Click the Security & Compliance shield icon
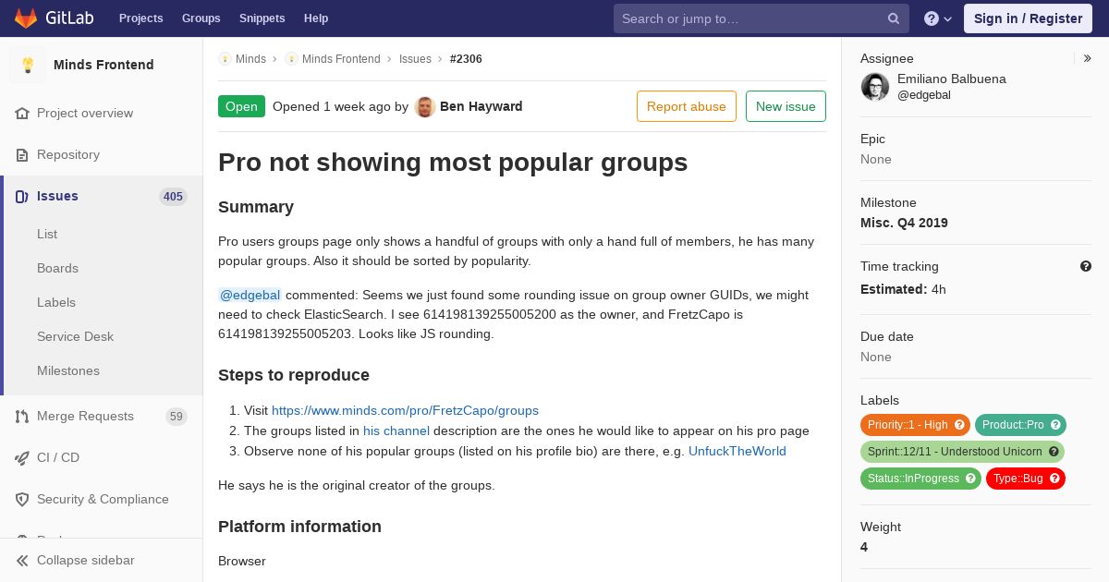Screen dimensions: 1109x582 click(x=22, y=499)
